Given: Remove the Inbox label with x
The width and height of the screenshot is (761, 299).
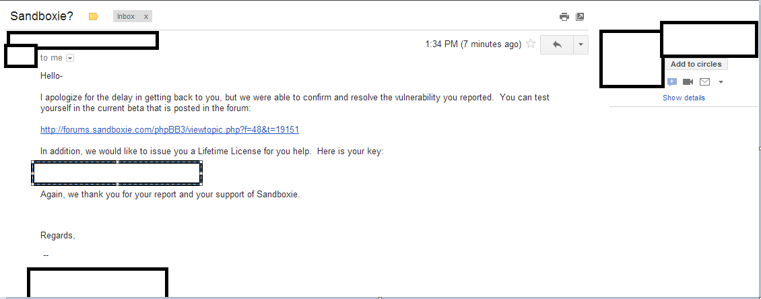Looking at the screenshot, I should 146,16.
